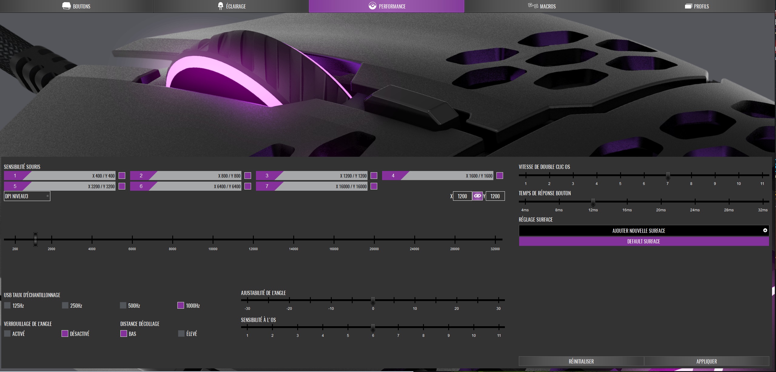Click the purple square next to DPI level 5
This screenshot has height=372, width=776.
pos(122,186)
